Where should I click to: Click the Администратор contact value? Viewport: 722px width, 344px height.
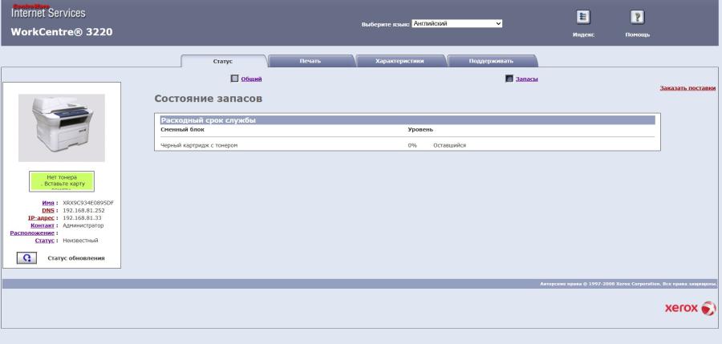click(83, 225)
